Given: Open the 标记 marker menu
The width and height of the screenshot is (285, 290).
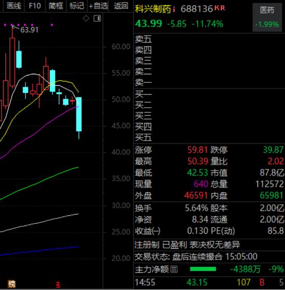Looking at the screenshot, I should coord(77,6).
